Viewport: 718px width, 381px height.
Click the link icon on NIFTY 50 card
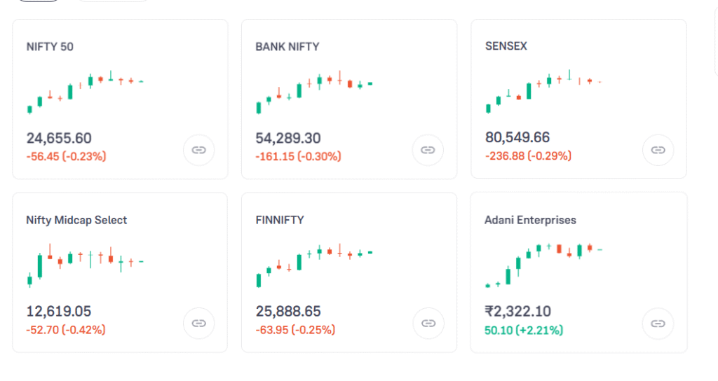[198, 150]
